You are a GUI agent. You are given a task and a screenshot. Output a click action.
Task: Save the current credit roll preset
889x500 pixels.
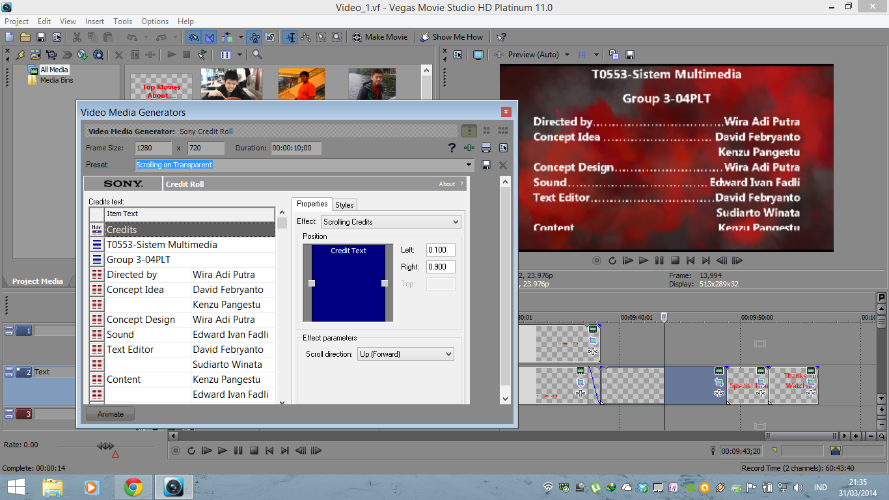click(x=486, y=165)
